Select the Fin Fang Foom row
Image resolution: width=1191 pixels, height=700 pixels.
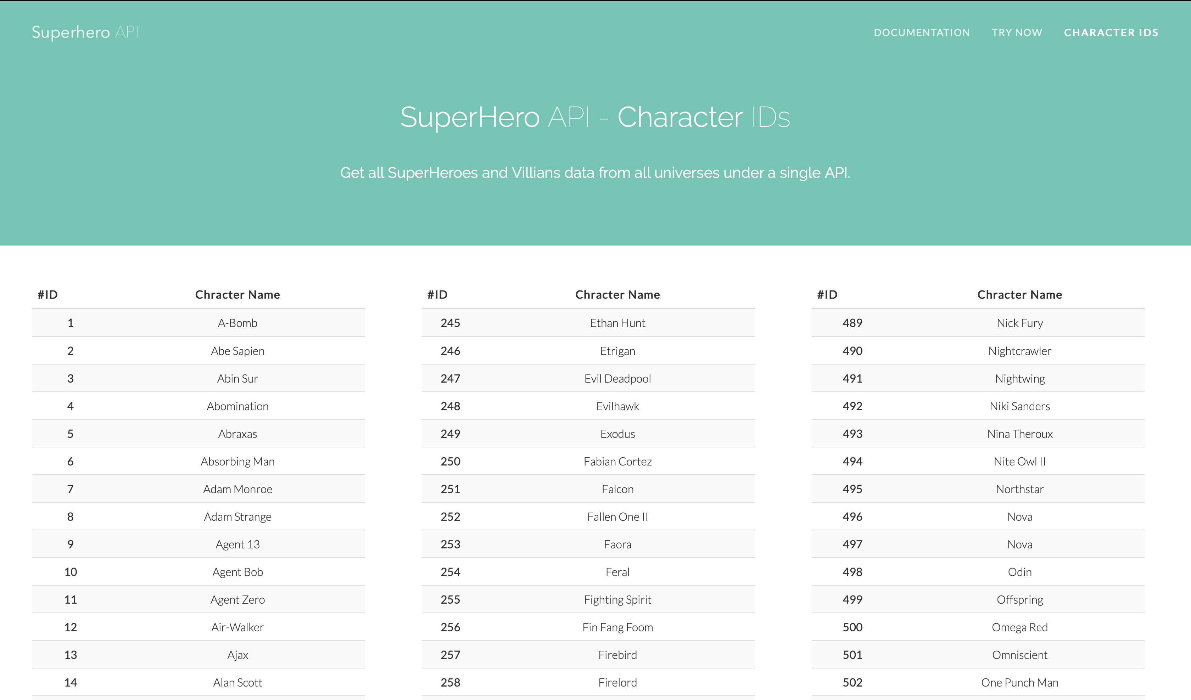tap(617, 627)
